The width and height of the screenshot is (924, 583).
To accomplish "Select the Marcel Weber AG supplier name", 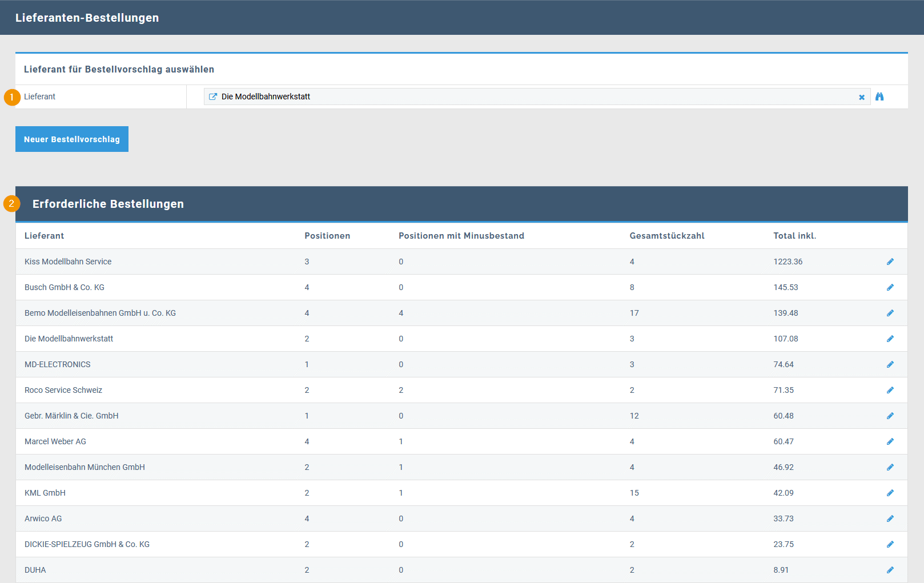I will (55, 441).
